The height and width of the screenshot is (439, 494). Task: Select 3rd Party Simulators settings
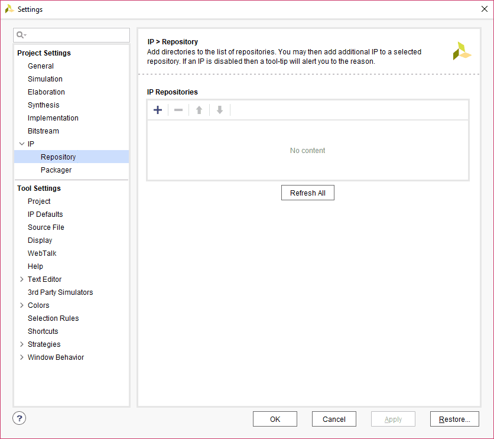60,292
